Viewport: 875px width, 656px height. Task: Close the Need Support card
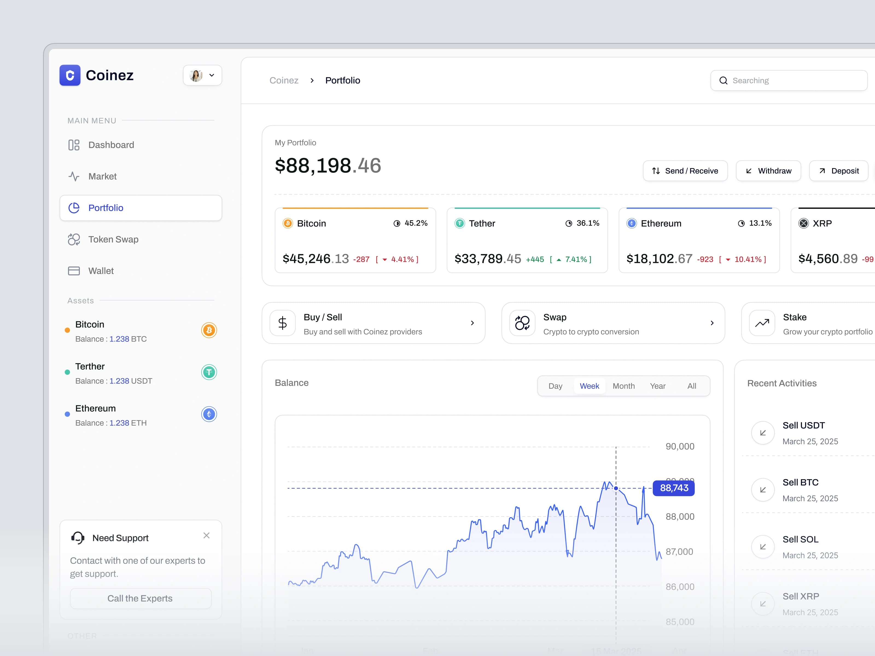(x=206, y=535)
